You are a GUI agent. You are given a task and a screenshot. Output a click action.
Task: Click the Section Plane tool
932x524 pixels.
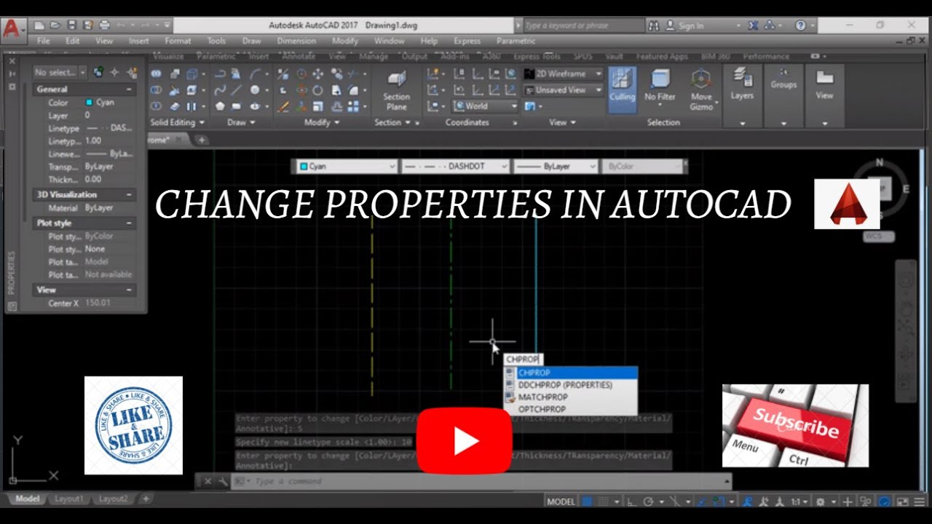[396, 90]
